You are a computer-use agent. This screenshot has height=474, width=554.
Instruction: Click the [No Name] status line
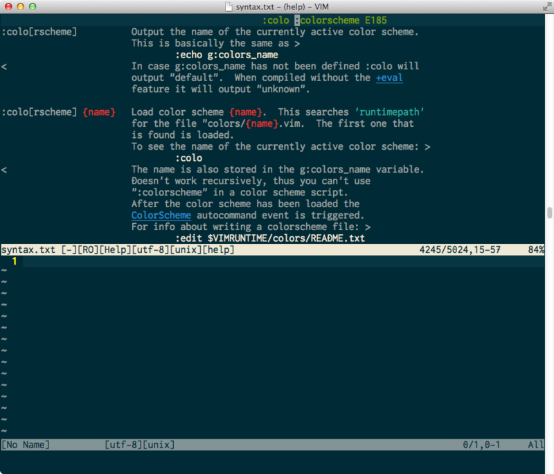[x=272, y=445]
